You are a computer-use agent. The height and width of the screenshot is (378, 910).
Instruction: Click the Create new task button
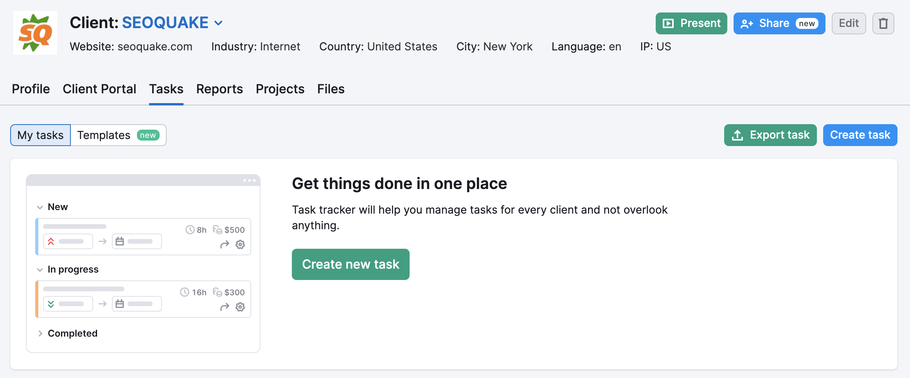click(351, 264)
